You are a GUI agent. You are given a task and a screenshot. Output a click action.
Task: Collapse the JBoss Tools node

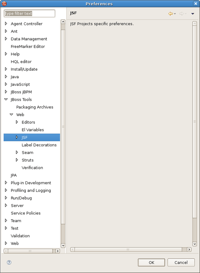coord(6,100)
